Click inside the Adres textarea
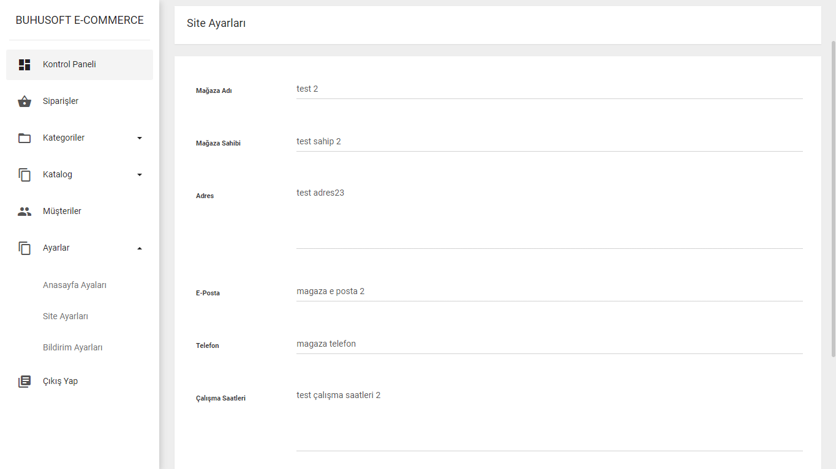 (x=549, y=216)
